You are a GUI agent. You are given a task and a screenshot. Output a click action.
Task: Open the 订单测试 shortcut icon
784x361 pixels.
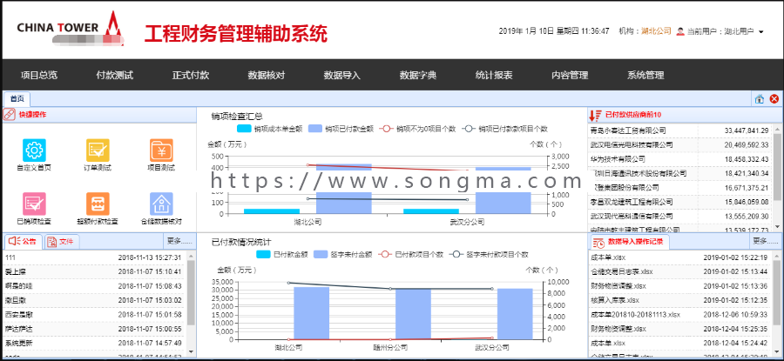pyautogui.click(x=98, y=150)
